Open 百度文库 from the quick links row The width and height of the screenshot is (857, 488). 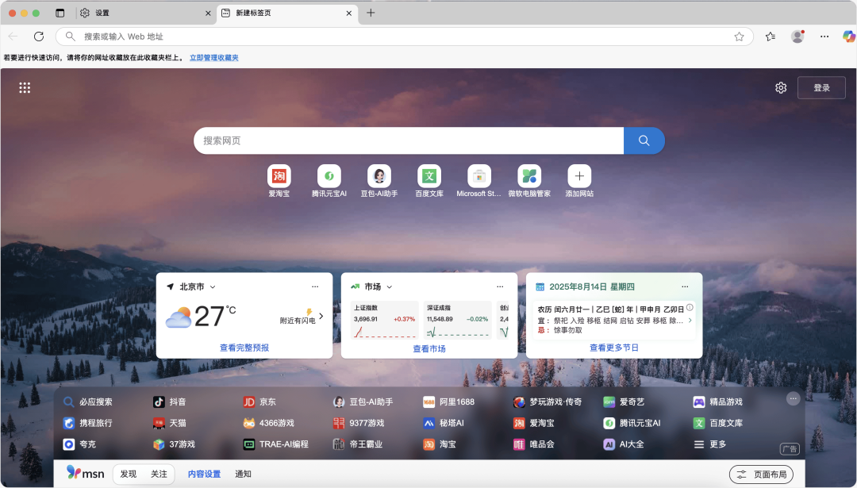click(x=428, y=175)
